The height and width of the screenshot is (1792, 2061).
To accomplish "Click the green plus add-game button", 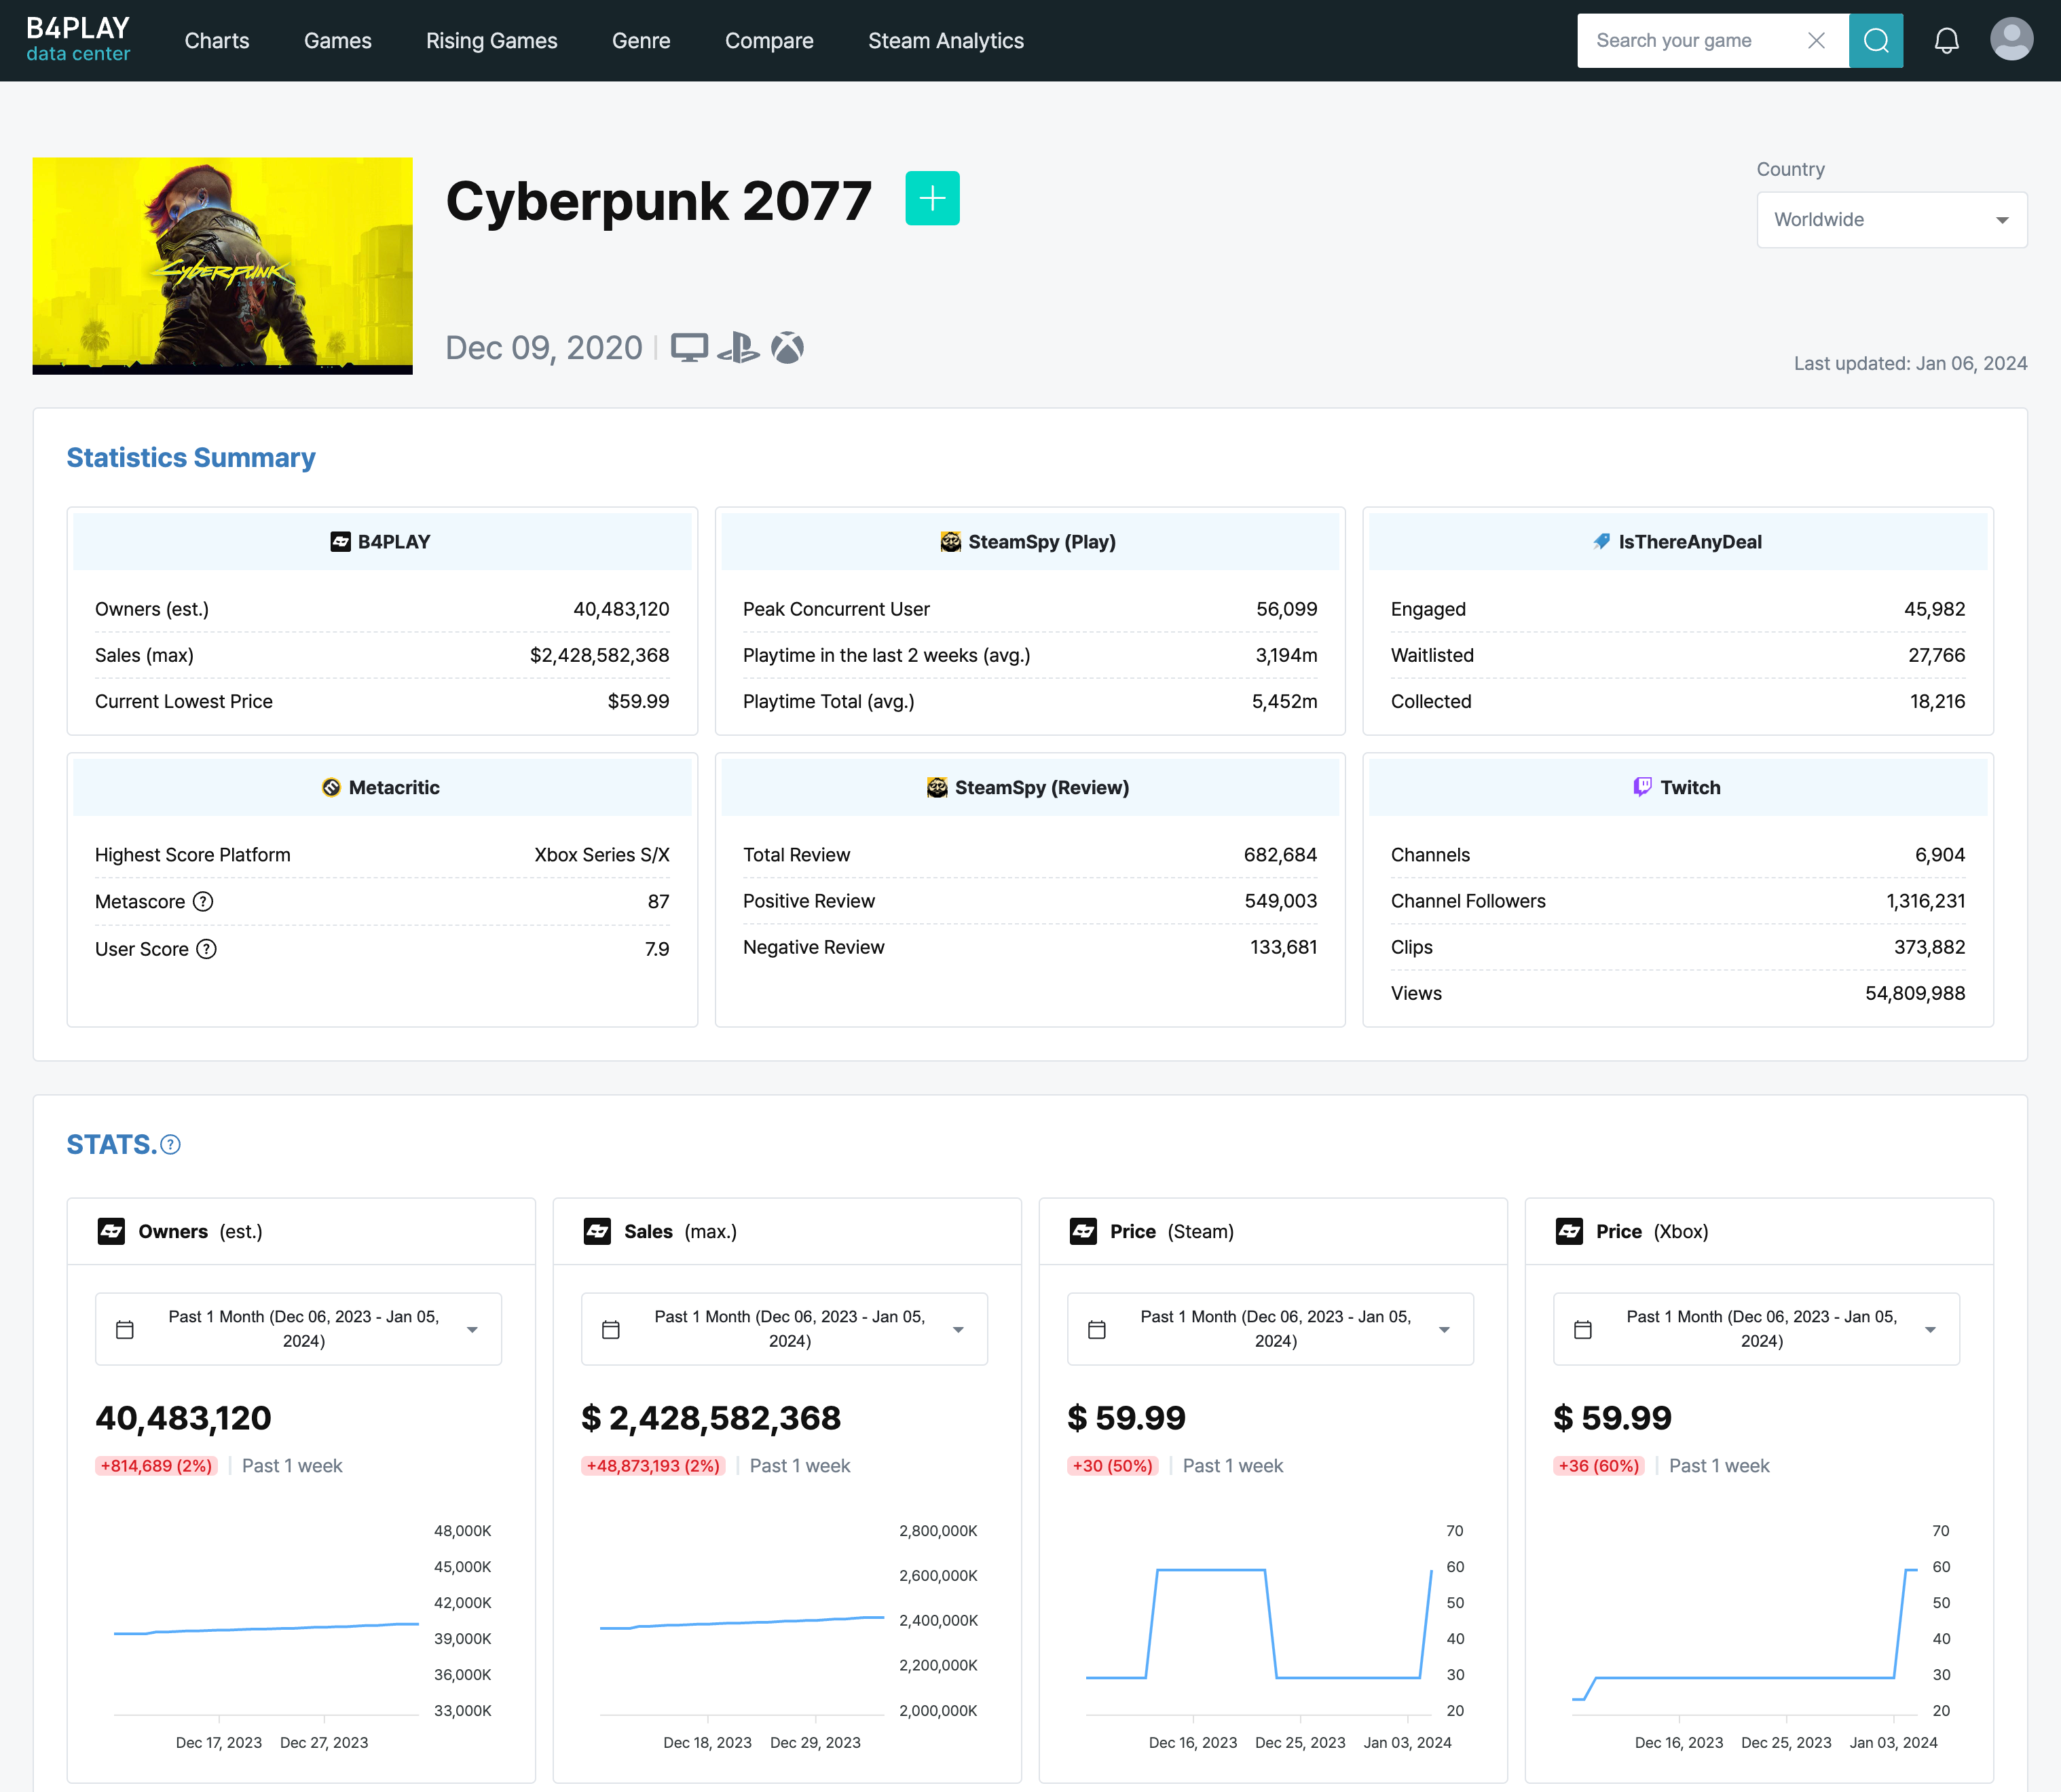I will (932, 198).
